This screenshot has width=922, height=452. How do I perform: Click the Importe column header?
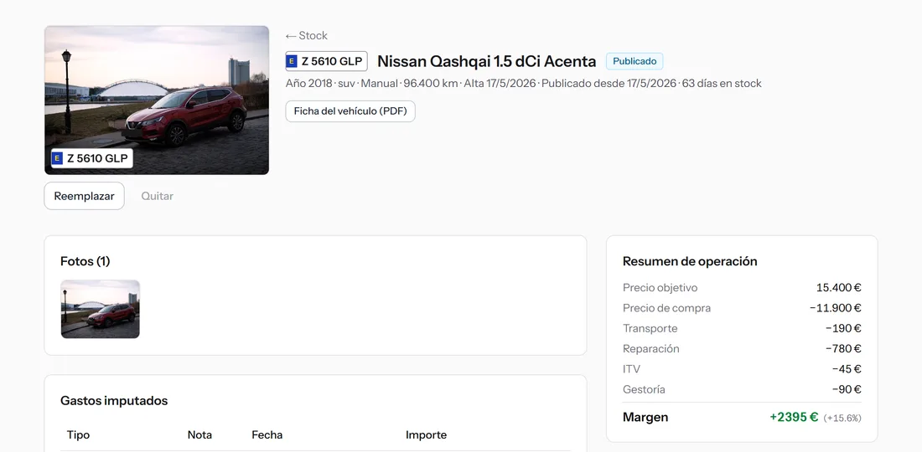[x=427, y=435]
